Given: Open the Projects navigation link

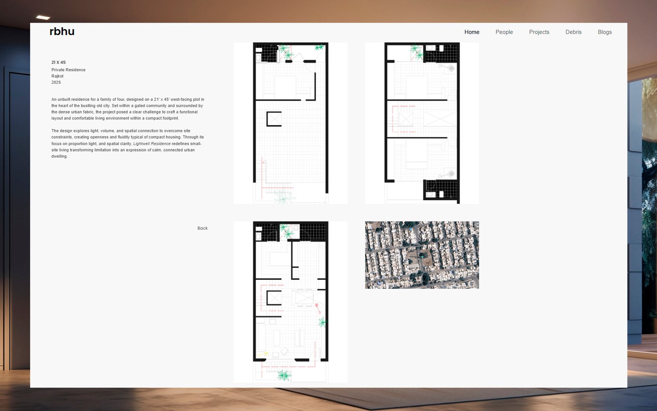Looking at the screenshot, I should pos(539,32).
